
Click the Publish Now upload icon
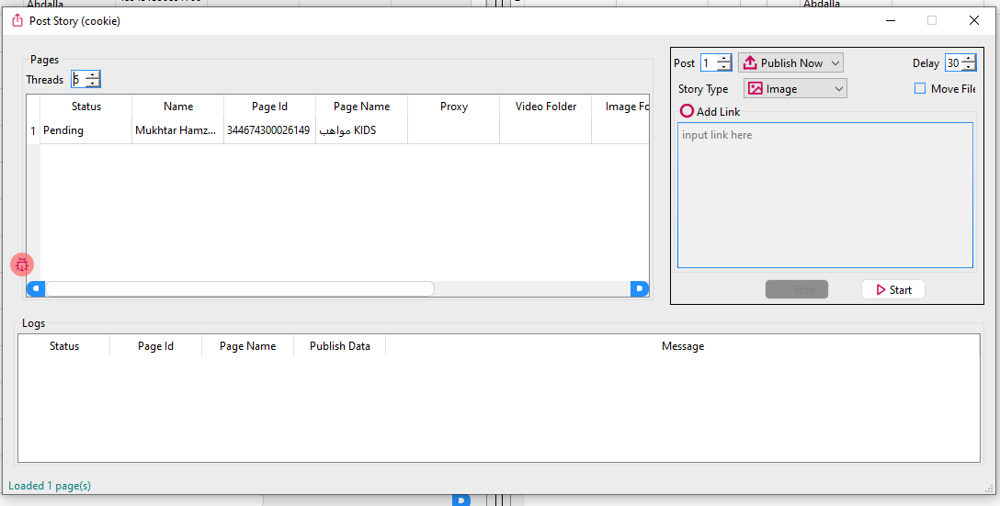coord(750,63)
